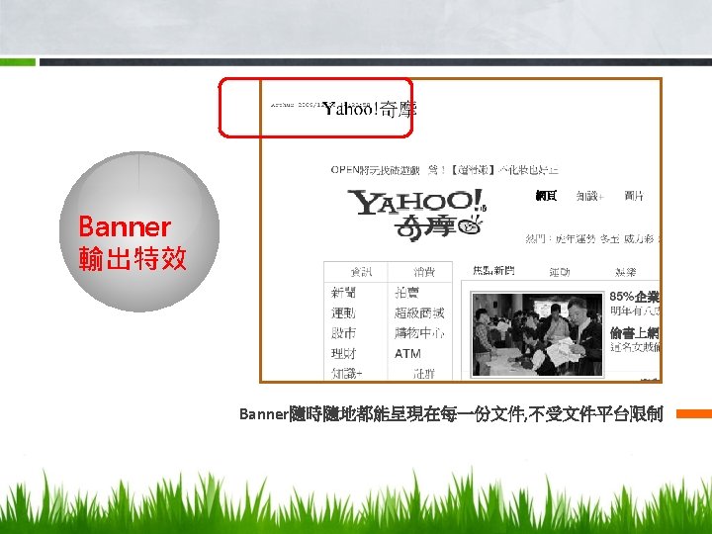Open the ATM link
This screenshot has width=712, height=534.
[407, 353]
